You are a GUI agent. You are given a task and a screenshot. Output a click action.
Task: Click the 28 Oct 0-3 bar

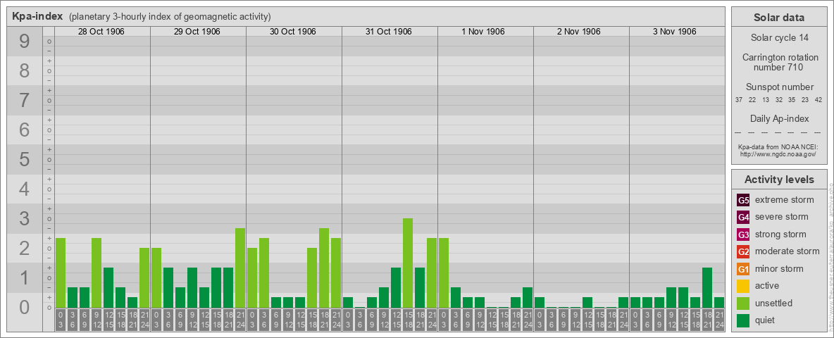click(61, 273)
